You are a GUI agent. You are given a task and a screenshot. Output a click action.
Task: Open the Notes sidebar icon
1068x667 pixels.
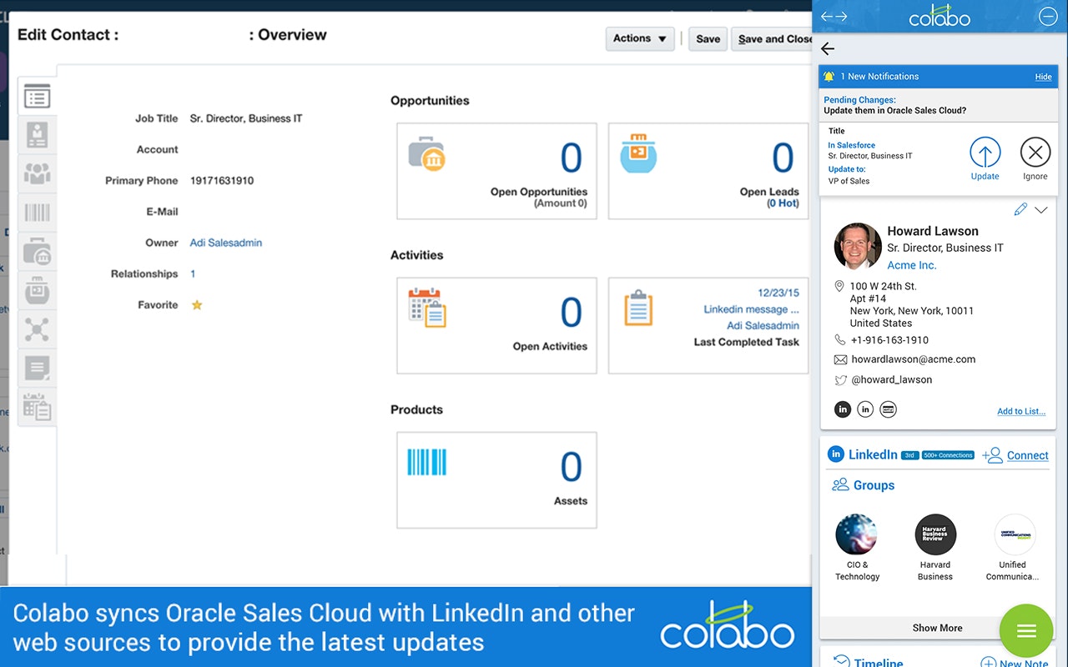click(37, 368)
